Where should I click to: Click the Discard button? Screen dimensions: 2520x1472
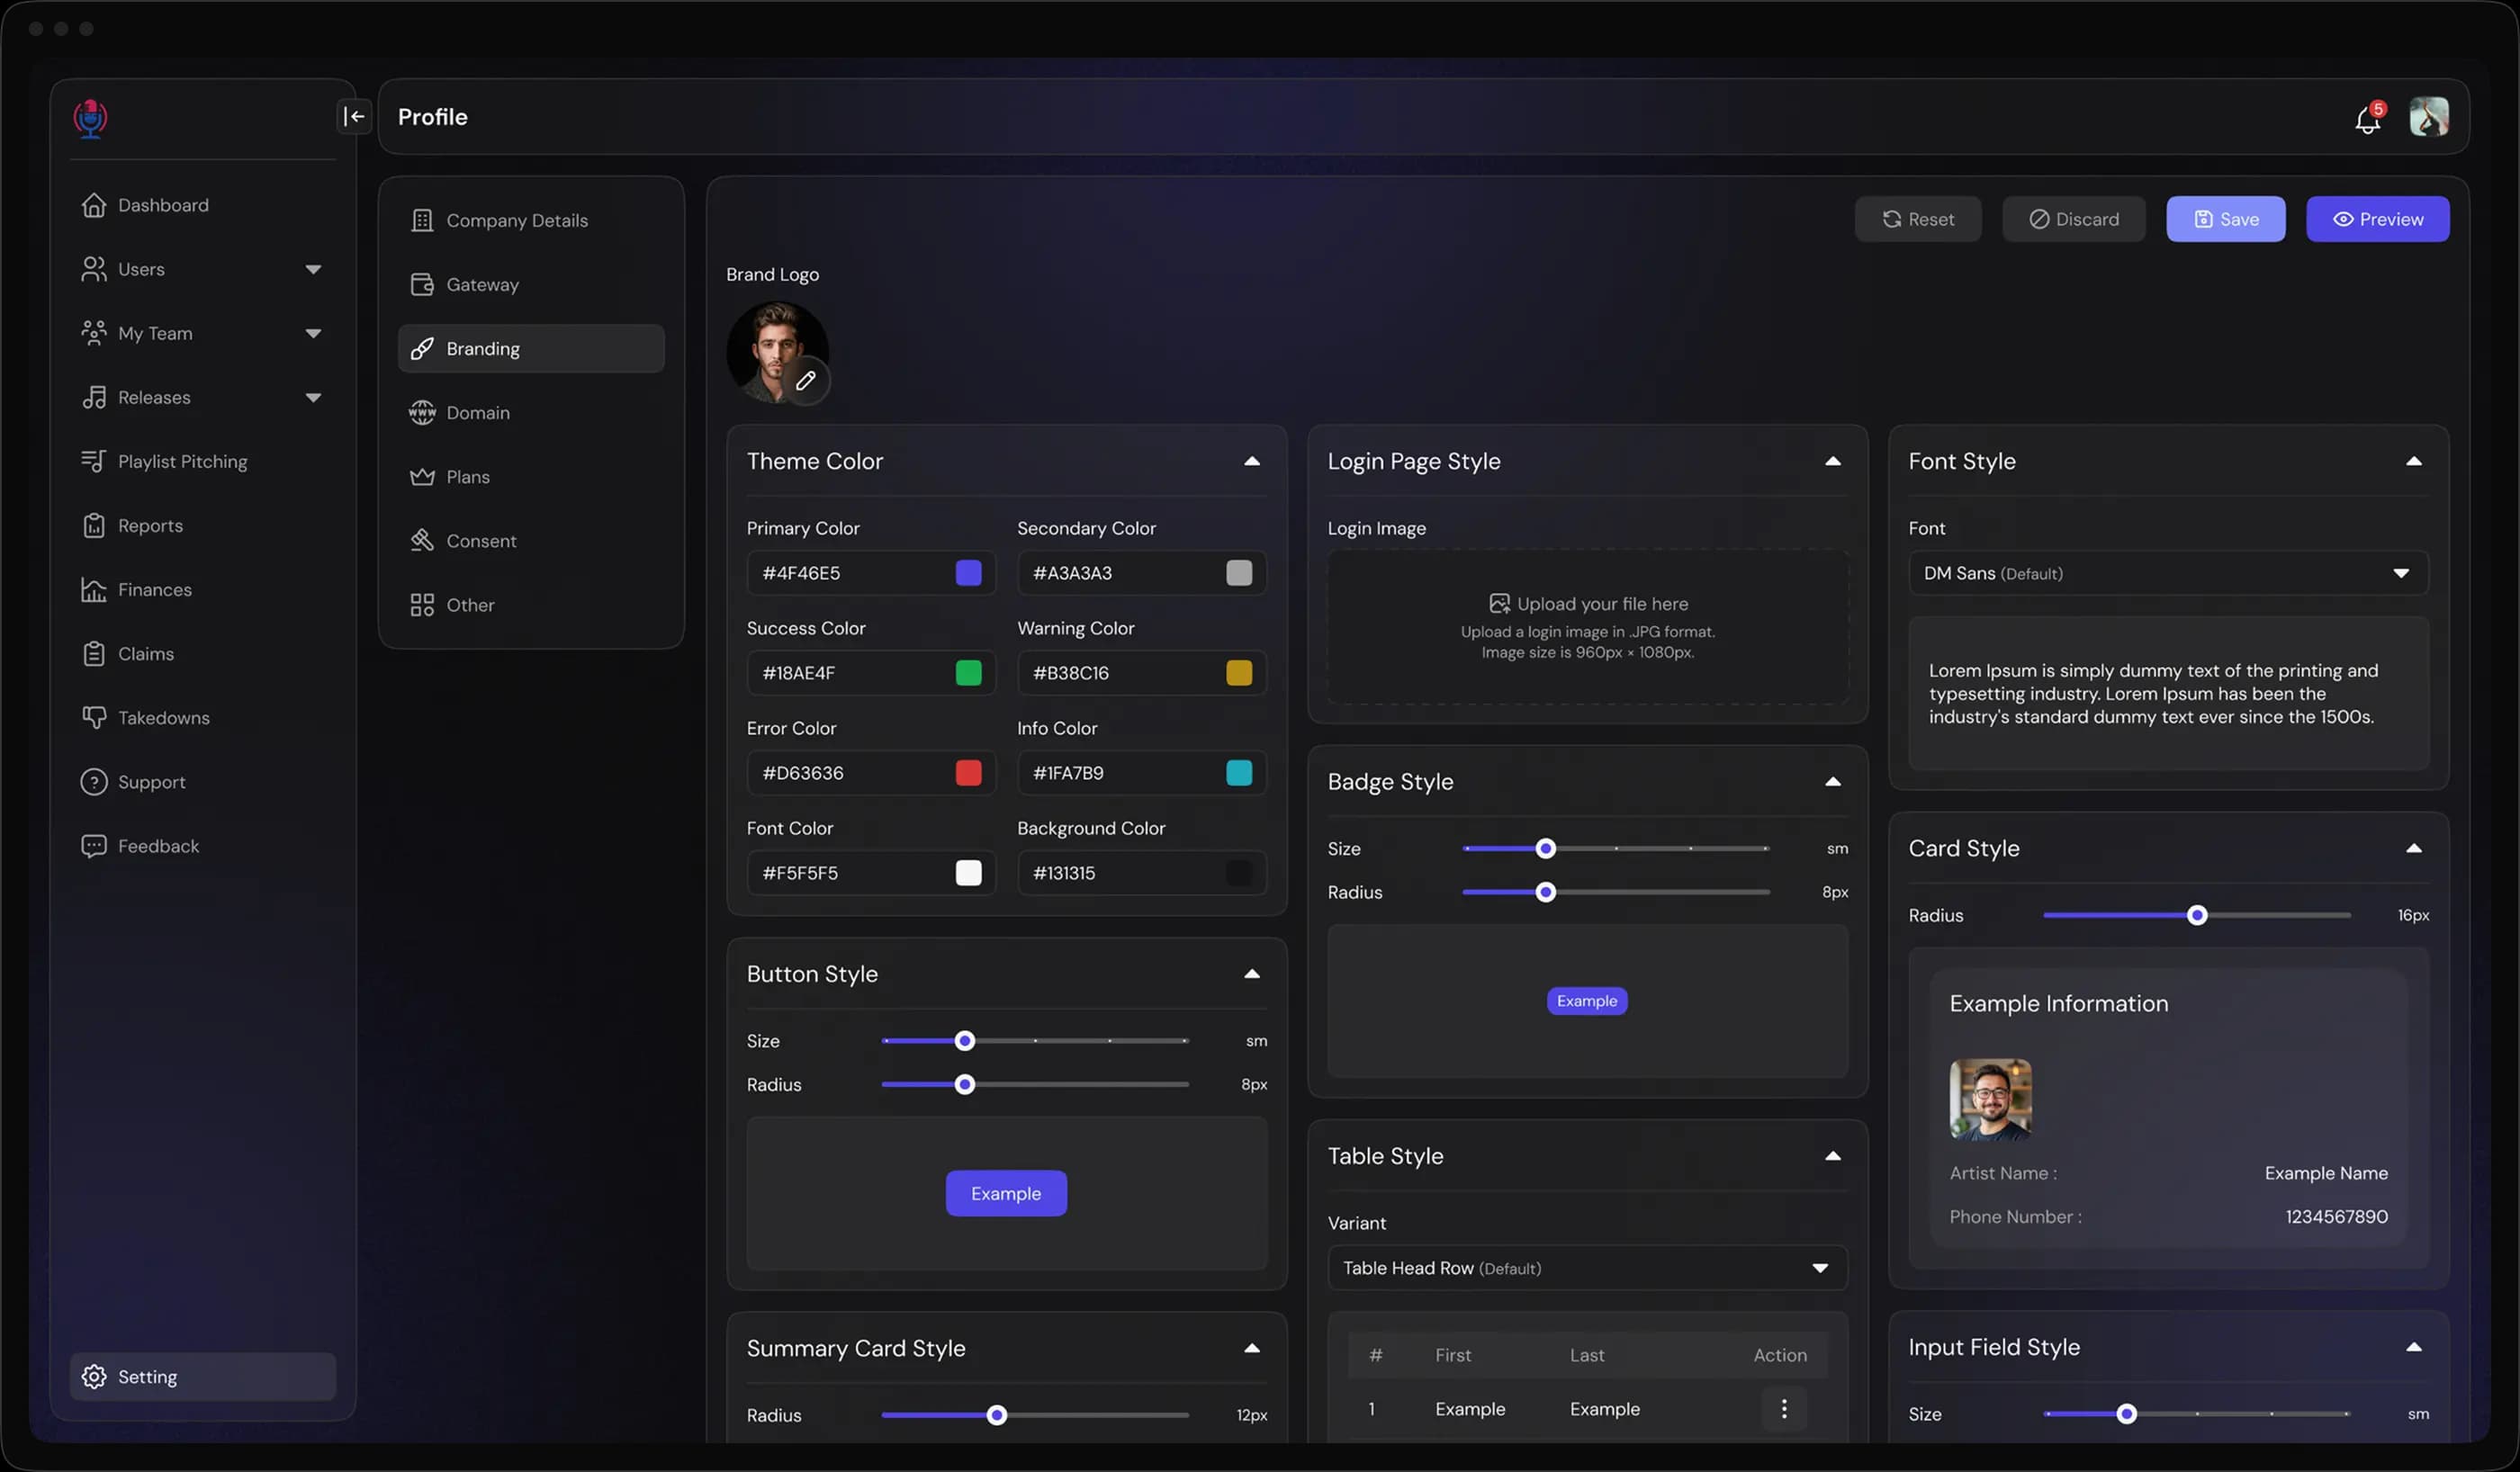(x=2073, y=219)
